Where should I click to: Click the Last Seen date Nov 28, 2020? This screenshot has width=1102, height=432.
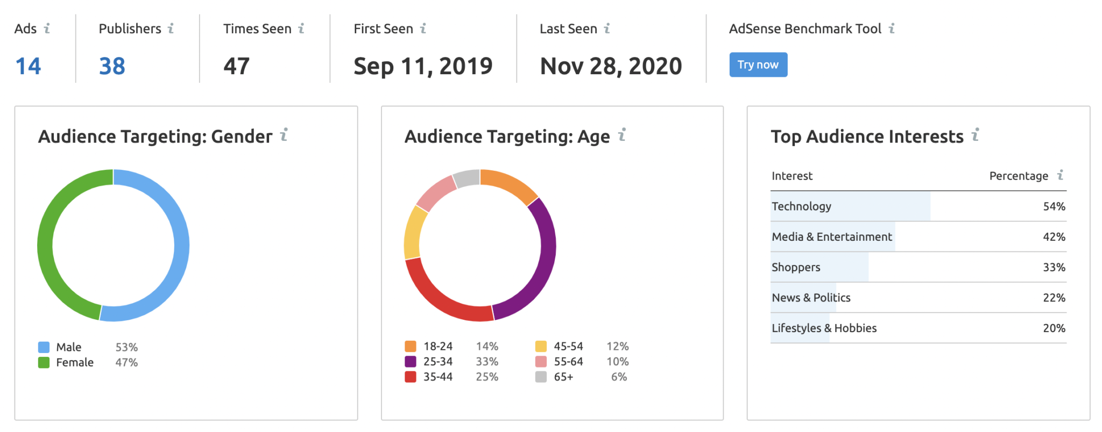tap(611, 67)
